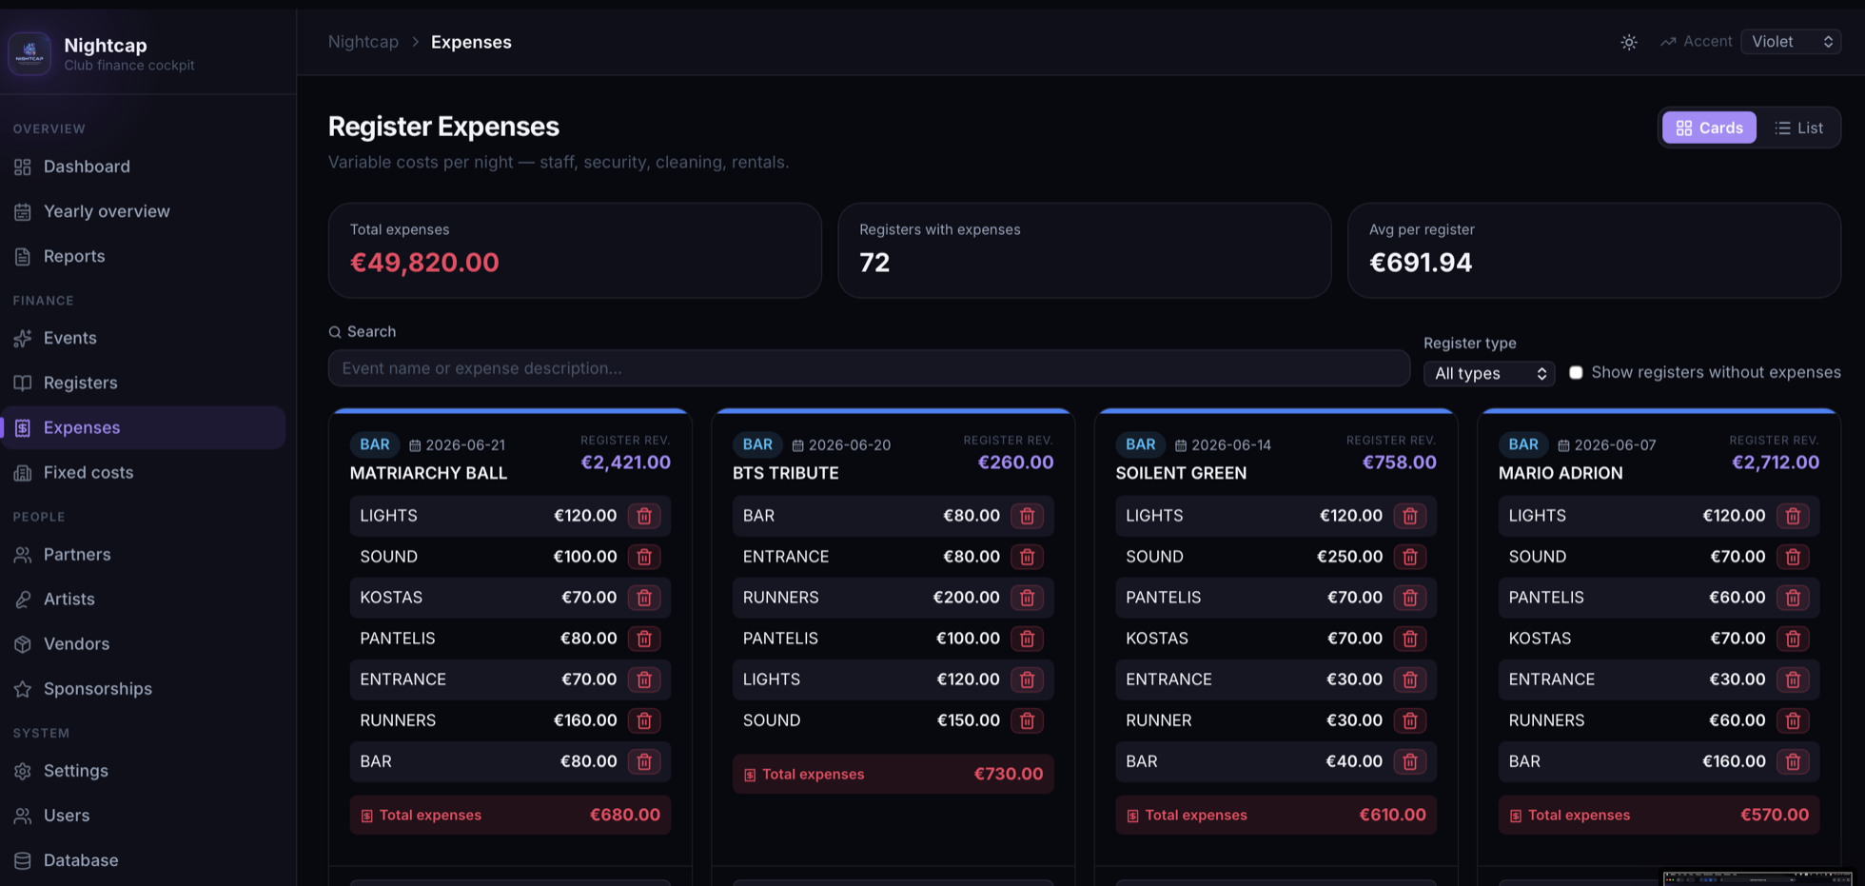Delete KOSTAS expense in Matriarchy Ball card
1865x886 pixels.
click(x=644, y=598)
